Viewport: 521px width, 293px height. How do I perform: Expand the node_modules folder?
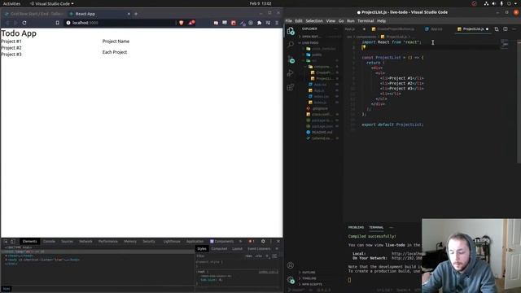pos(321,49)
